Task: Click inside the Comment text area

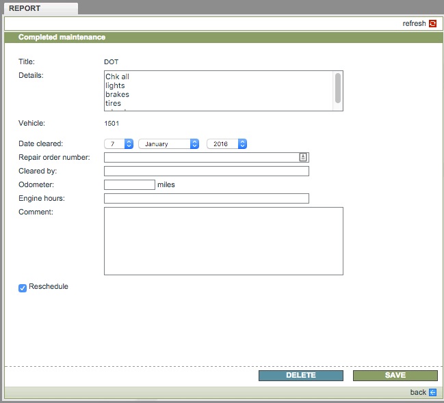Action: 223,241
